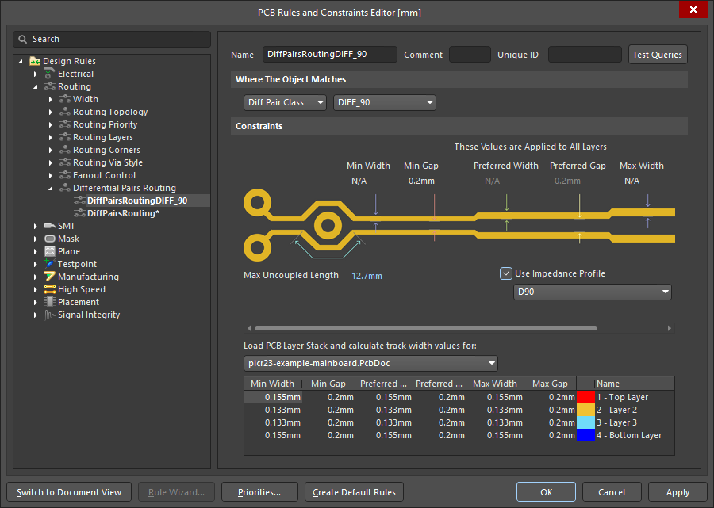
Task: Click the Routing Topology rule icon
Action: (x=65, y=112)
